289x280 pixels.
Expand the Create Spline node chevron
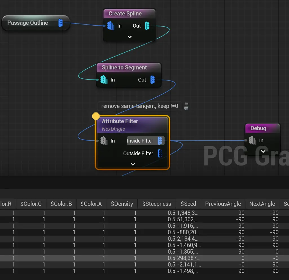tap(129, 37)
